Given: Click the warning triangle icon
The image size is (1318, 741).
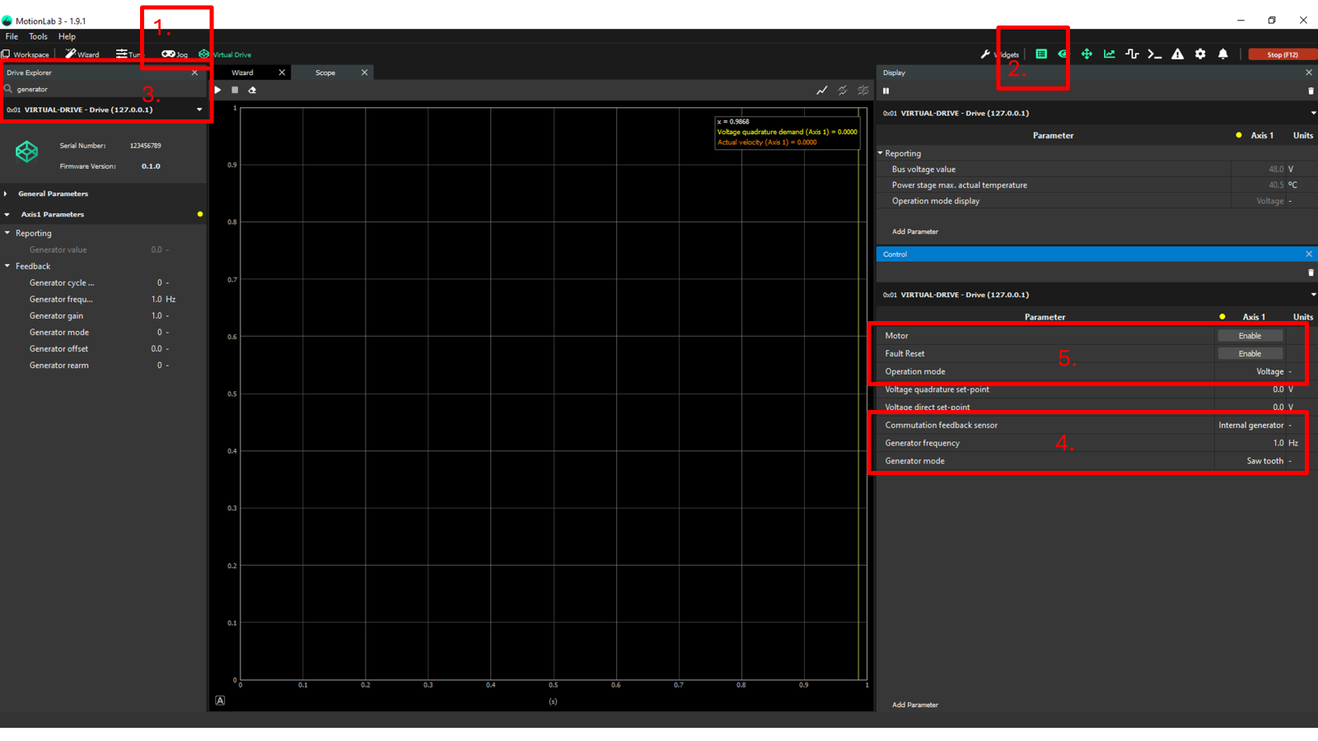Looking at the screenshot, I should click(1178, 54).
